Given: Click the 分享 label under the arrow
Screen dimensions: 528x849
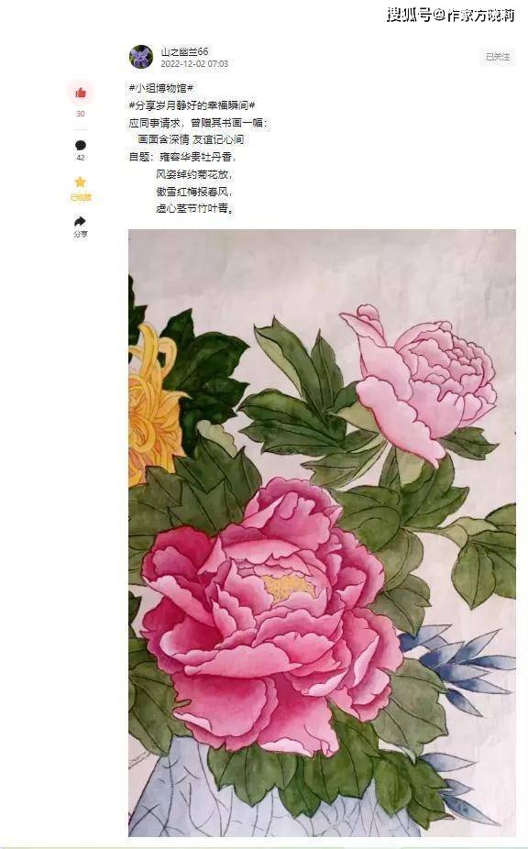Looking at the screenshot, I should (80, 235).
